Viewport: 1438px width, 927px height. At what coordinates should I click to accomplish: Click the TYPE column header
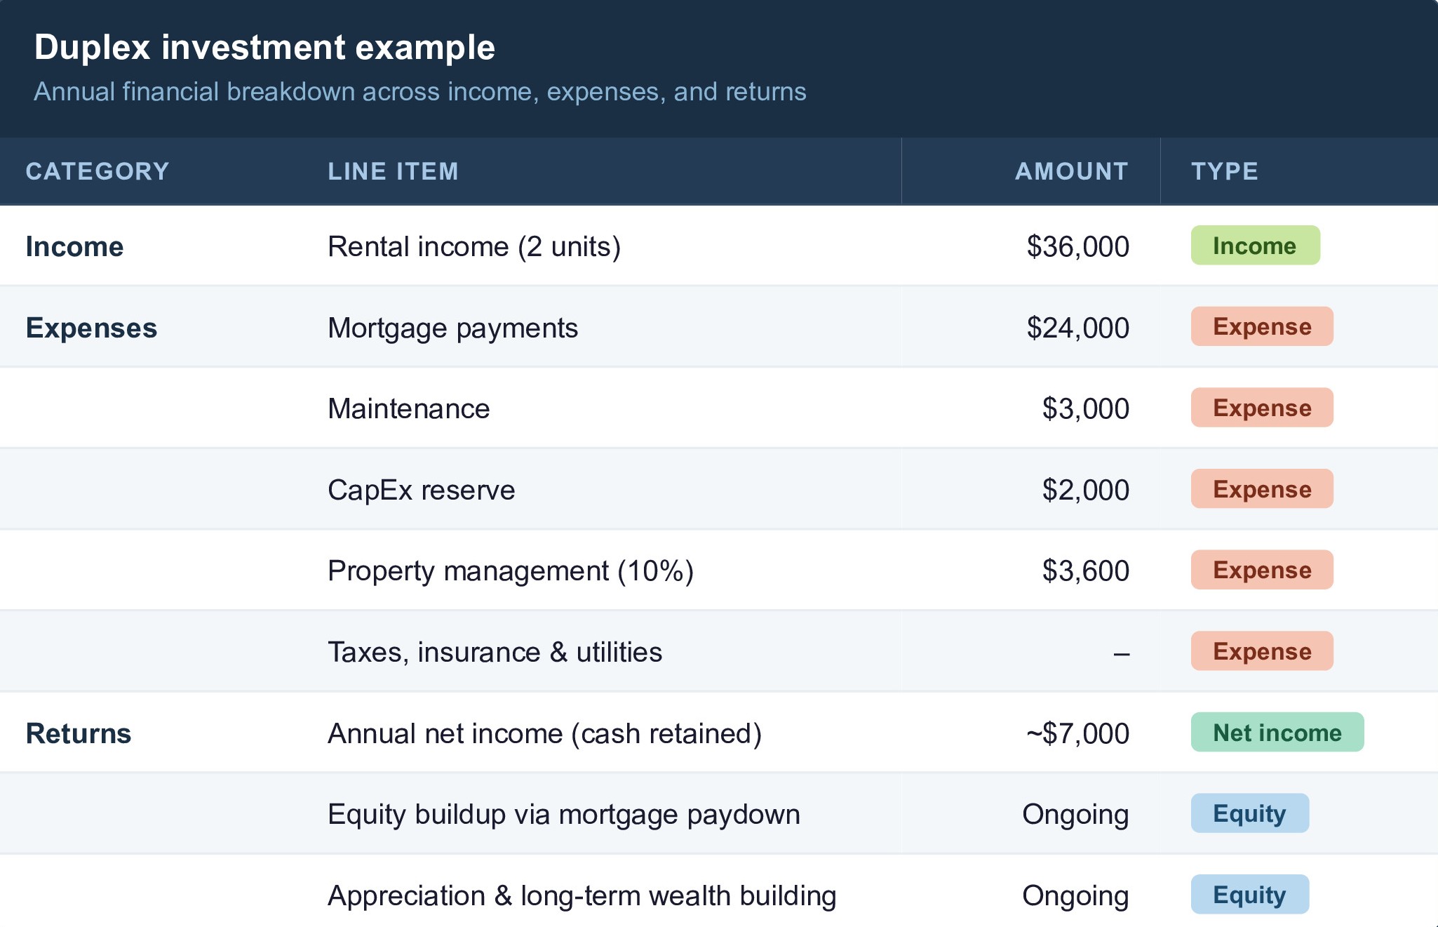click(1225, 171)
